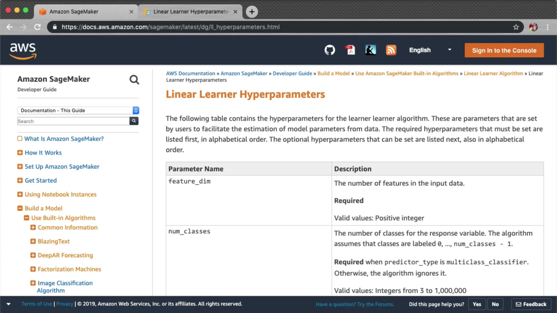557x313 pixels.
Task: Click the small search submit button
Action: click(134, 121)
